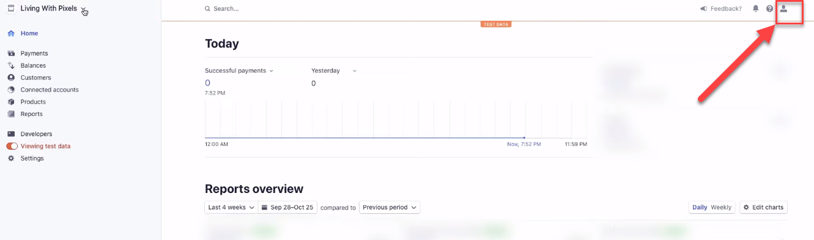Click the Balances sidebar icon
Image resolution: width=814 pixels, height=240 pixels.
click(11, 65)
